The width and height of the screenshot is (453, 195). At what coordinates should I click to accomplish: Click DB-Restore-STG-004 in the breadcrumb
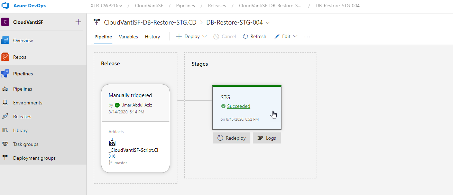tap(338, 6)
